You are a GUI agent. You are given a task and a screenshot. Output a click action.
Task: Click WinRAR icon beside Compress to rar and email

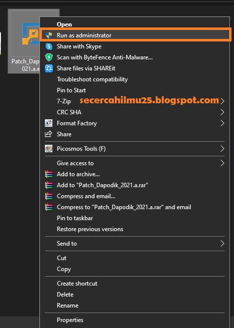point(49,207)
